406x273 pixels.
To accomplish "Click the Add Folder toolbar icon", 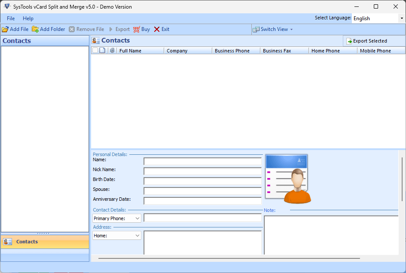I will [35, 29].
